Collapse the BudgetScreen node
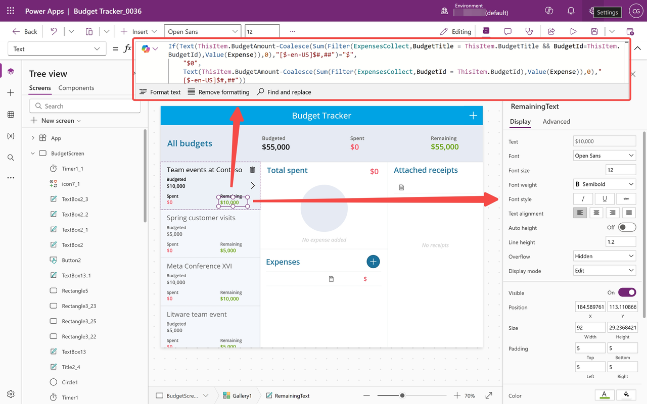Screen dimensions: 647x404 (33, 153)
